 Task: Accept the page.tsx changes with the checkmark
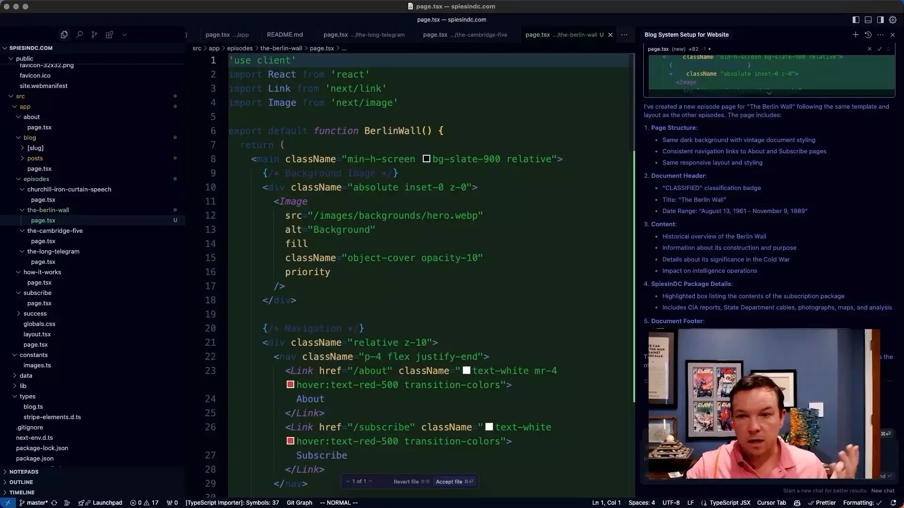(x=880, y=49)
